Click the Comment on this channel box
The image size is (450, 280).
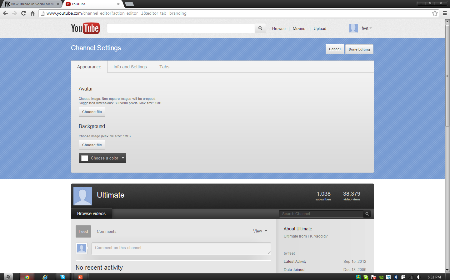(x=181, y=248)
